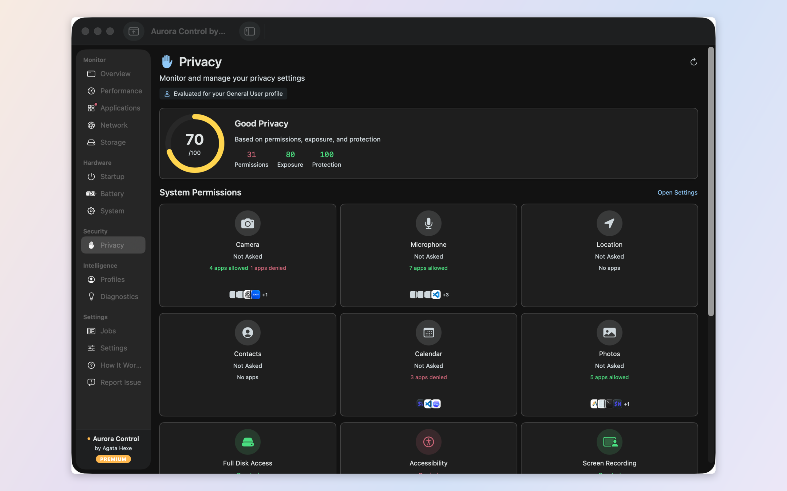Screen dimensions: 787x491
Task: Click the Contacts permission icon
Action: [x=247, y=333]
